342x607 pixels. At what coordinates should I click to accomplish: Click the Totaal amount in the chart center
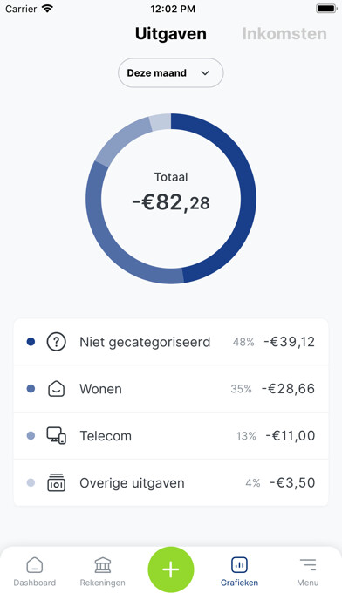coord(171,202)
